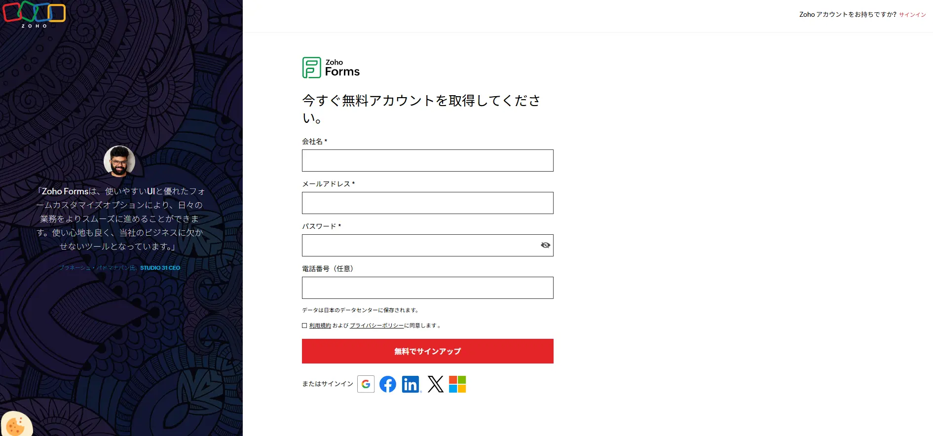Check the terms and privacy agreement checkbox
The image size is (933, 436).
tap(304, 326)
